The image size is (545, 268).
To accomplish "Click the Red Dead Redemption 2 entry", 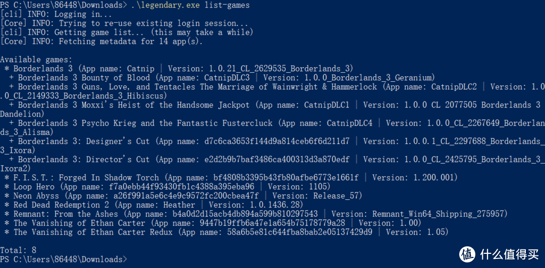I will [153, 205].
